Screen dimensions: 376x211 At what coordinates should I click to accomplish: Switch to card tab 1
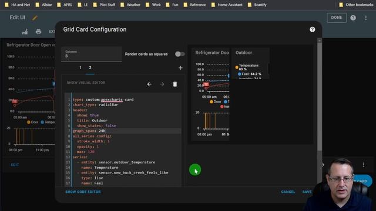coord(80,68)
